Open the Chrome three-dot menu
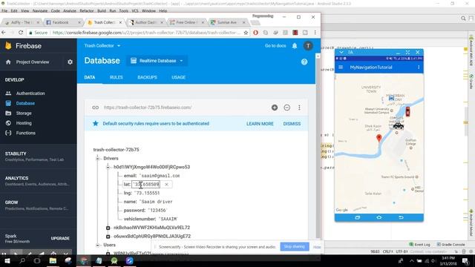Image resolution: width=475 pixels, height=267 pixels. point(315,33)
